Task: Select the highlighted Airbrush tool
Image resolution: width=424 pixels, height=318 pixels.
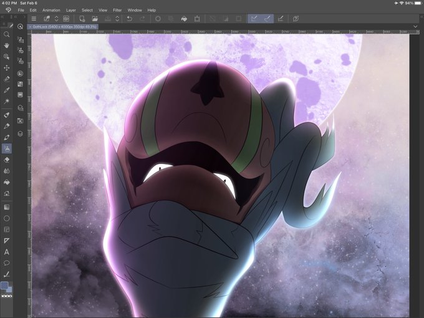Action: click(6, 148)
